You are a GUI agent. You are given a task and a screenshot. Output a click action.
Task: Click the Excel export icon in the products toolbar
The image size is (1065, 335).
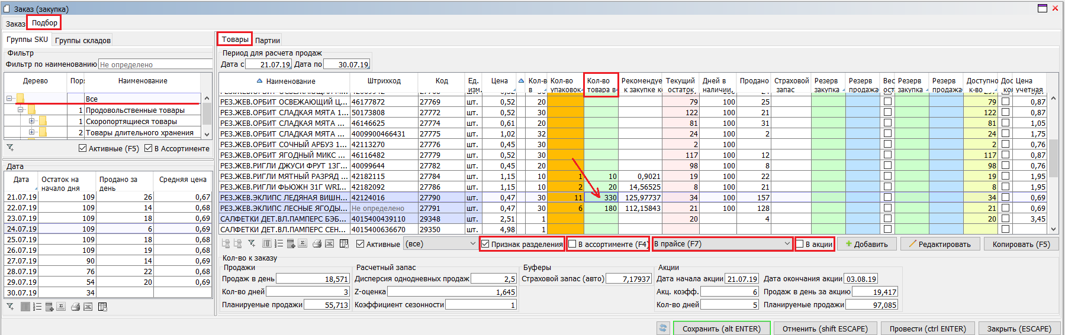coord(330,244)
